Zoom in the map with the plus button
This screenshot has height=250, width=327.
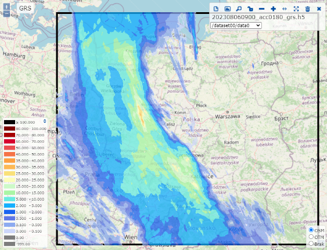[x=6, y=6]
